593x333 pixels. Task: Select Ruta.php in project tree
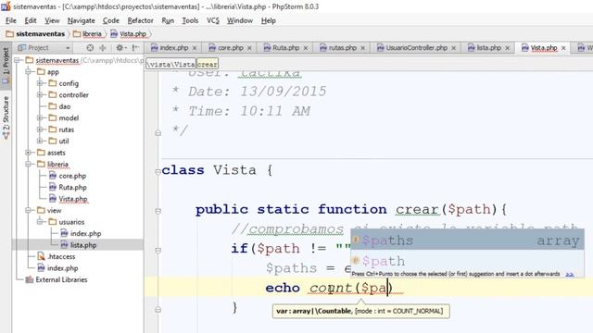[68, 187]
